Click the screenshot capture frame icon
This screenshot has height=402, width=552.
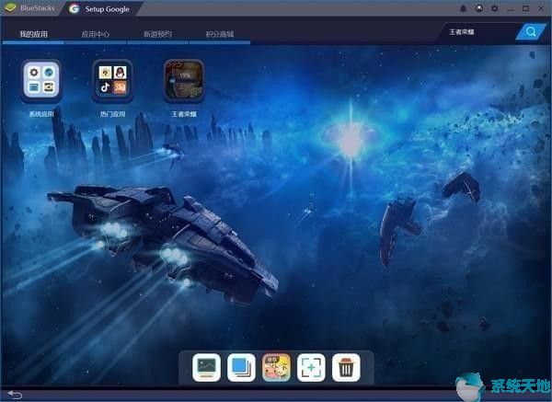click(x=311, y=368)
